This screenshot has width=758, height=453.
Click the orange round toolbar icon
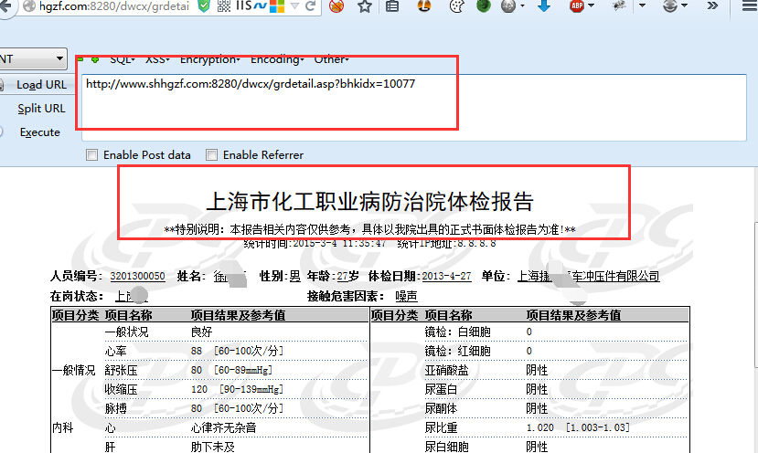pos(424,5)
